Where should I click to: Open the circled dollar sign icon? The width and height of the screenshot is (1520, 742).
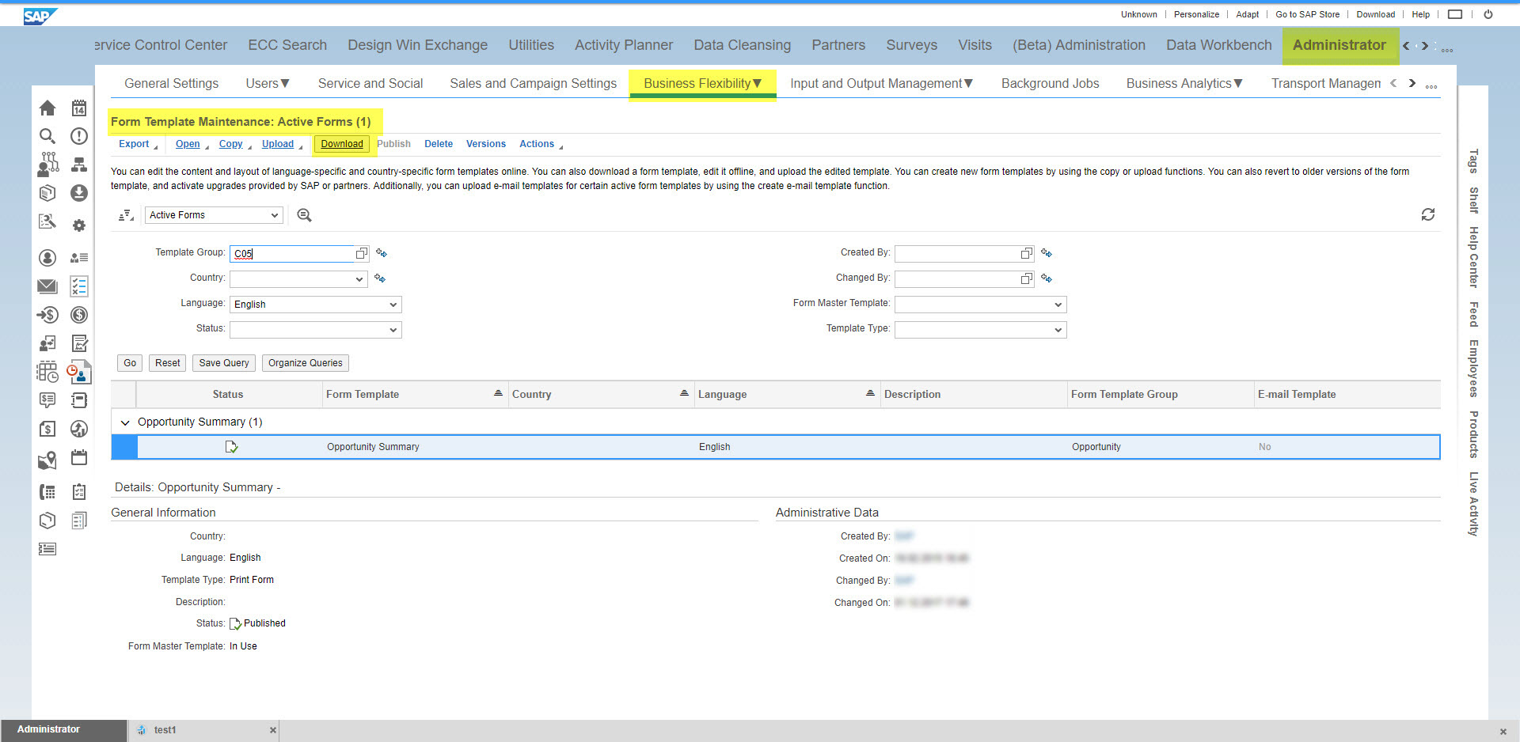coord(79,315)
